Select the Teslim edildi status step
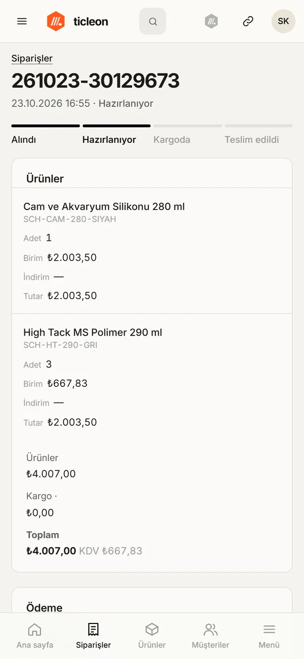 coord(258,135)
